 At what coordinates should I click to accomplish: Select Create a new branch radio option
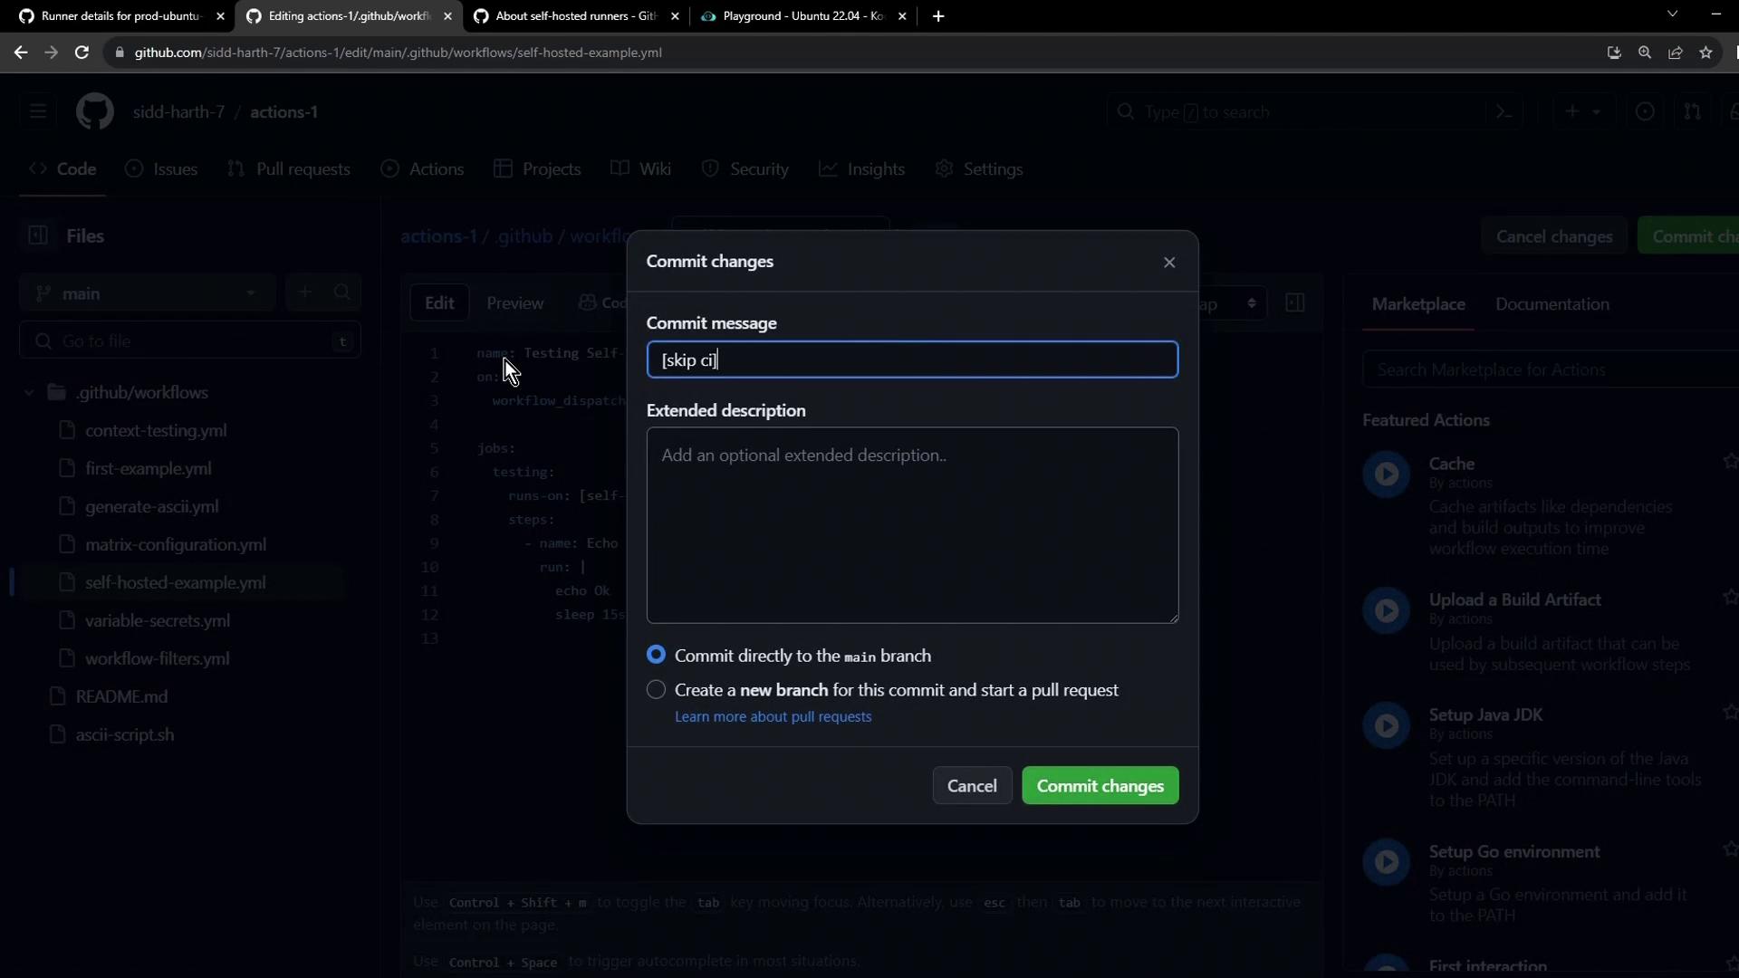[x=657, y=690]
